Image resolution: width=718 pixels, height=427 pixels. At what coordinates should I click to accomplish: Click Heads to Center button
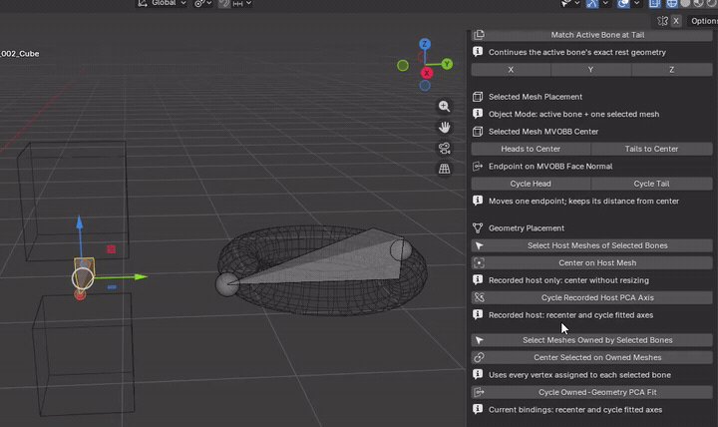click(531, 149)
